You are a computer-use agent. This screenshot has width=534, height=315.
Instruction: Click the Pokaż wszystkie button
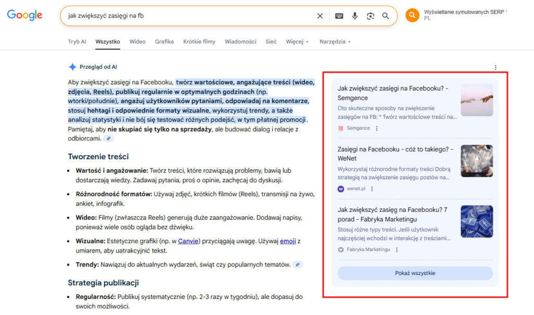415,273
